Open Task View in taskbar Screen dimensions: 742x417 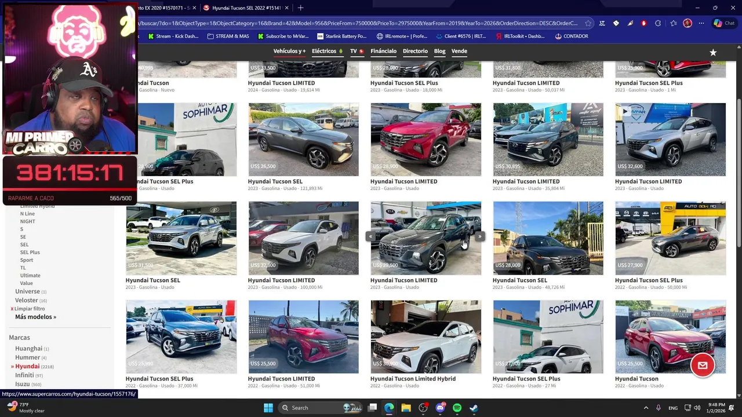pos(373,408)
